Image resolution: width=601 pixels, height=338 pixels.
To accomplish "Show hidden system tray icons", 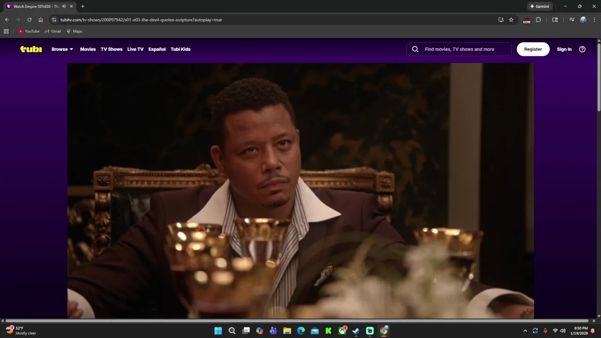I will coord(525,330).
